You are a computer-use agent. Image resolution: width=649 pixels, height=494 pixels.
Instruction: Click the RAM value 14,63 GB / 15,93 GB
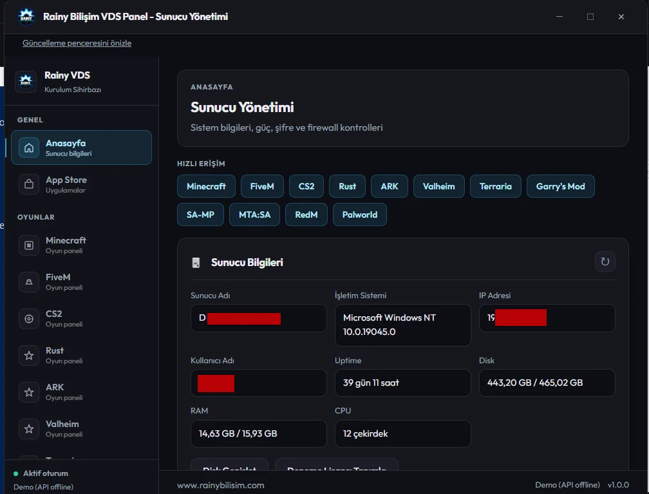click(x=258, y=433)
